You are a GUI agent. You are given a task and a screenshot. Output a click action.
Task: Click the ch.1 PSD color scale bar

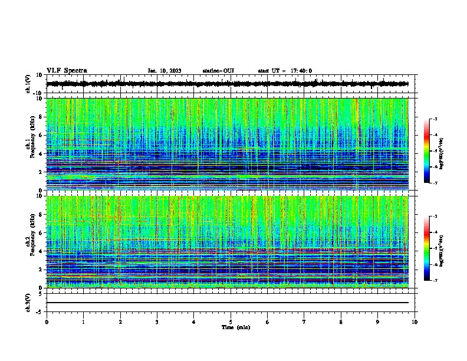tap(426, 151)
